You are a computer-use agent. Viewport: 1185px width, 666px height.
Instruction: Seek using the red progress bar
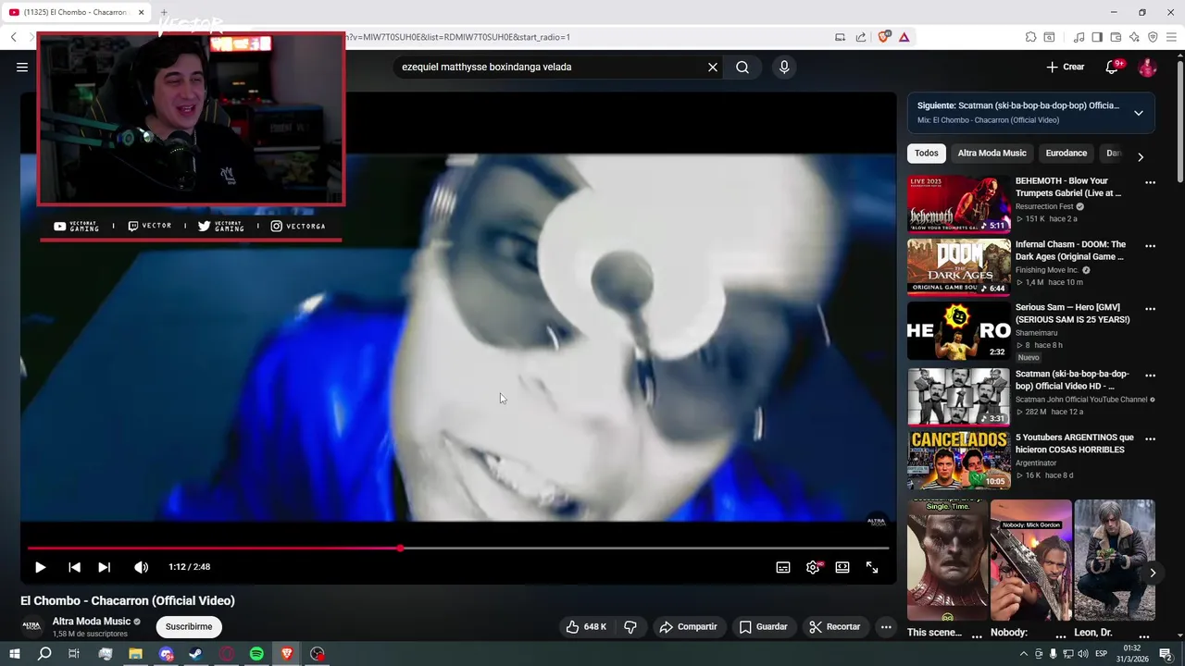(458, 549)
